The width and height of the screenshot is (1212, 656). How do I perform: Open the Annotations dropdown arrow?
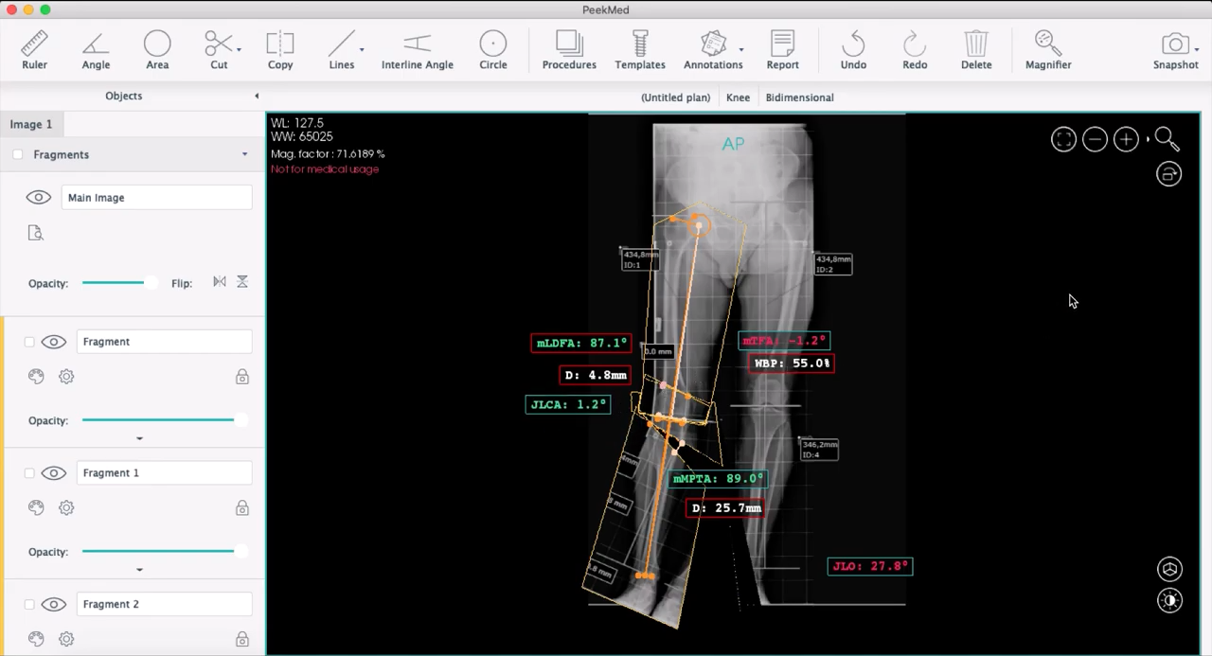[740, 49]
